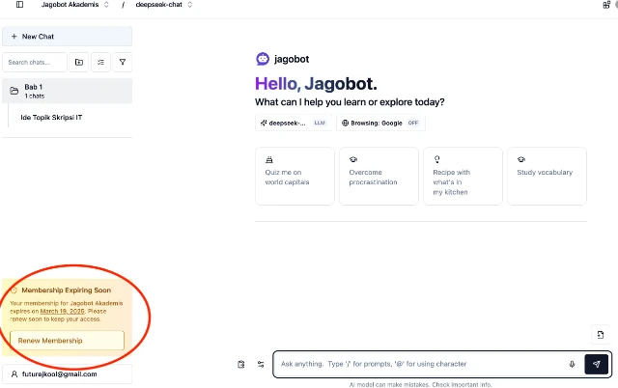The width and height of the screenshot is (618, 388).
Task: Start a New Chat
Action: click(x=67, y=37)
